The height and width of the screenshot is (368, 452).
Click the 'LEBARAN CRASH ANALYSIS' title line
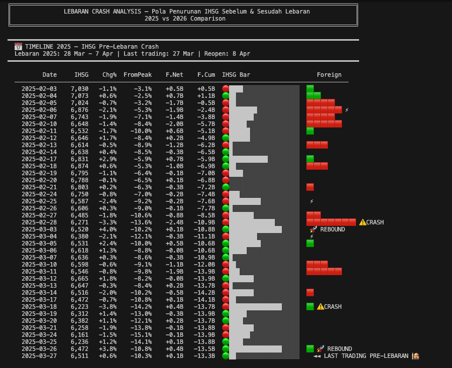coord(187,12)
